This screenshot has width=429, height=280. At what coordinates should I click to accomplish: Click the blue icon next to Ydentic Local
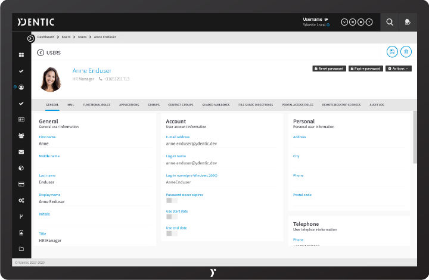tap(328, 25)
